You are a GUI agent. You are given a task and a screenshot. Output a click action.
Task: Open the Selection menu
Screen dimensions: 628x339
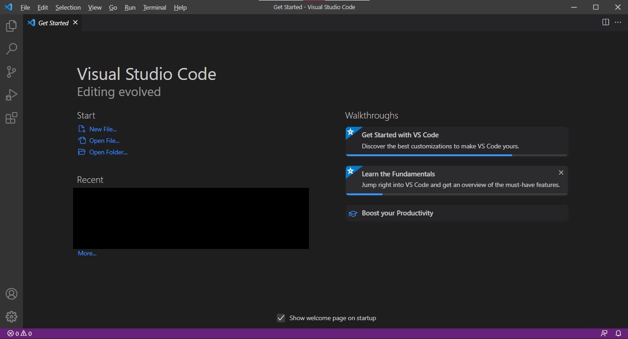click(68, 7)
